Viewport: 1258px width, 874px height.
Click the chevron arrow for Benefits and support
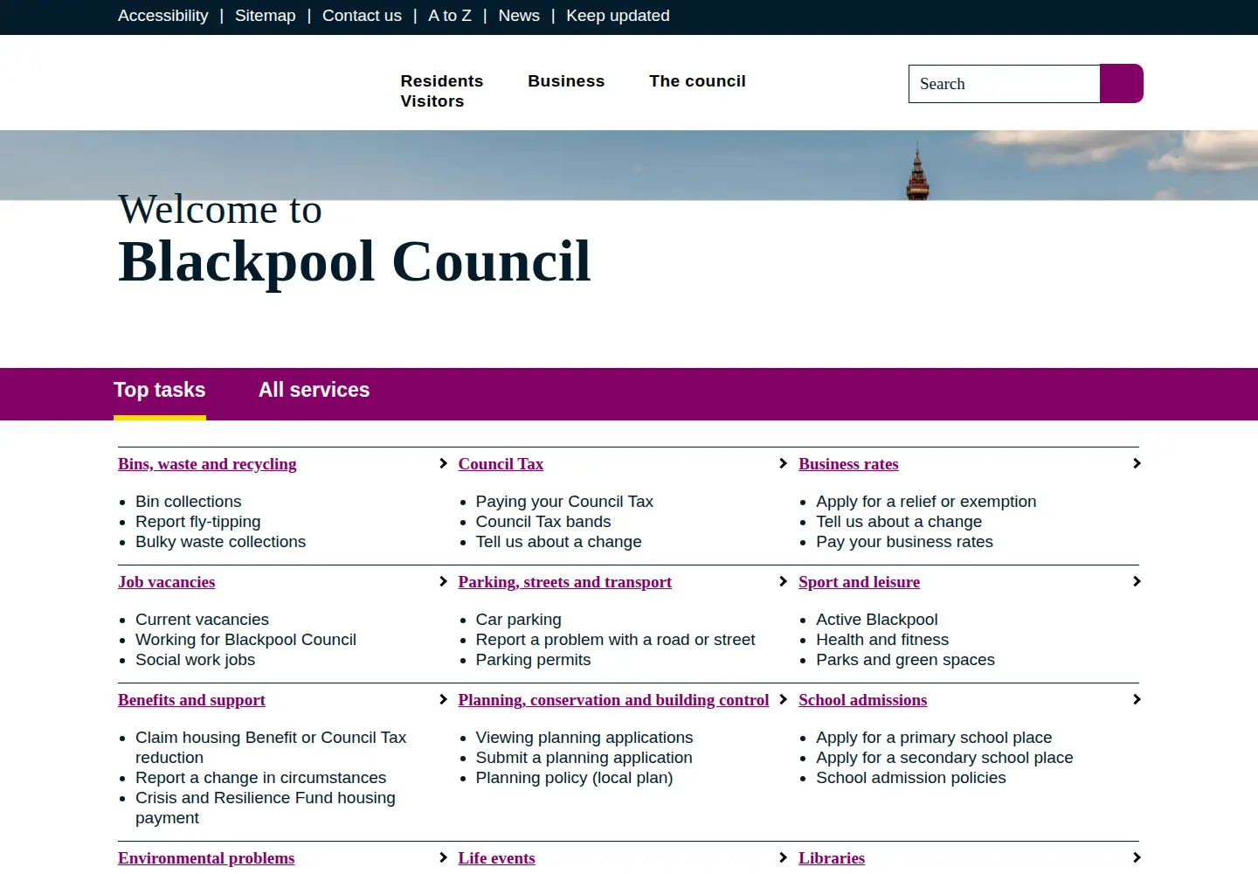point(443,699)
